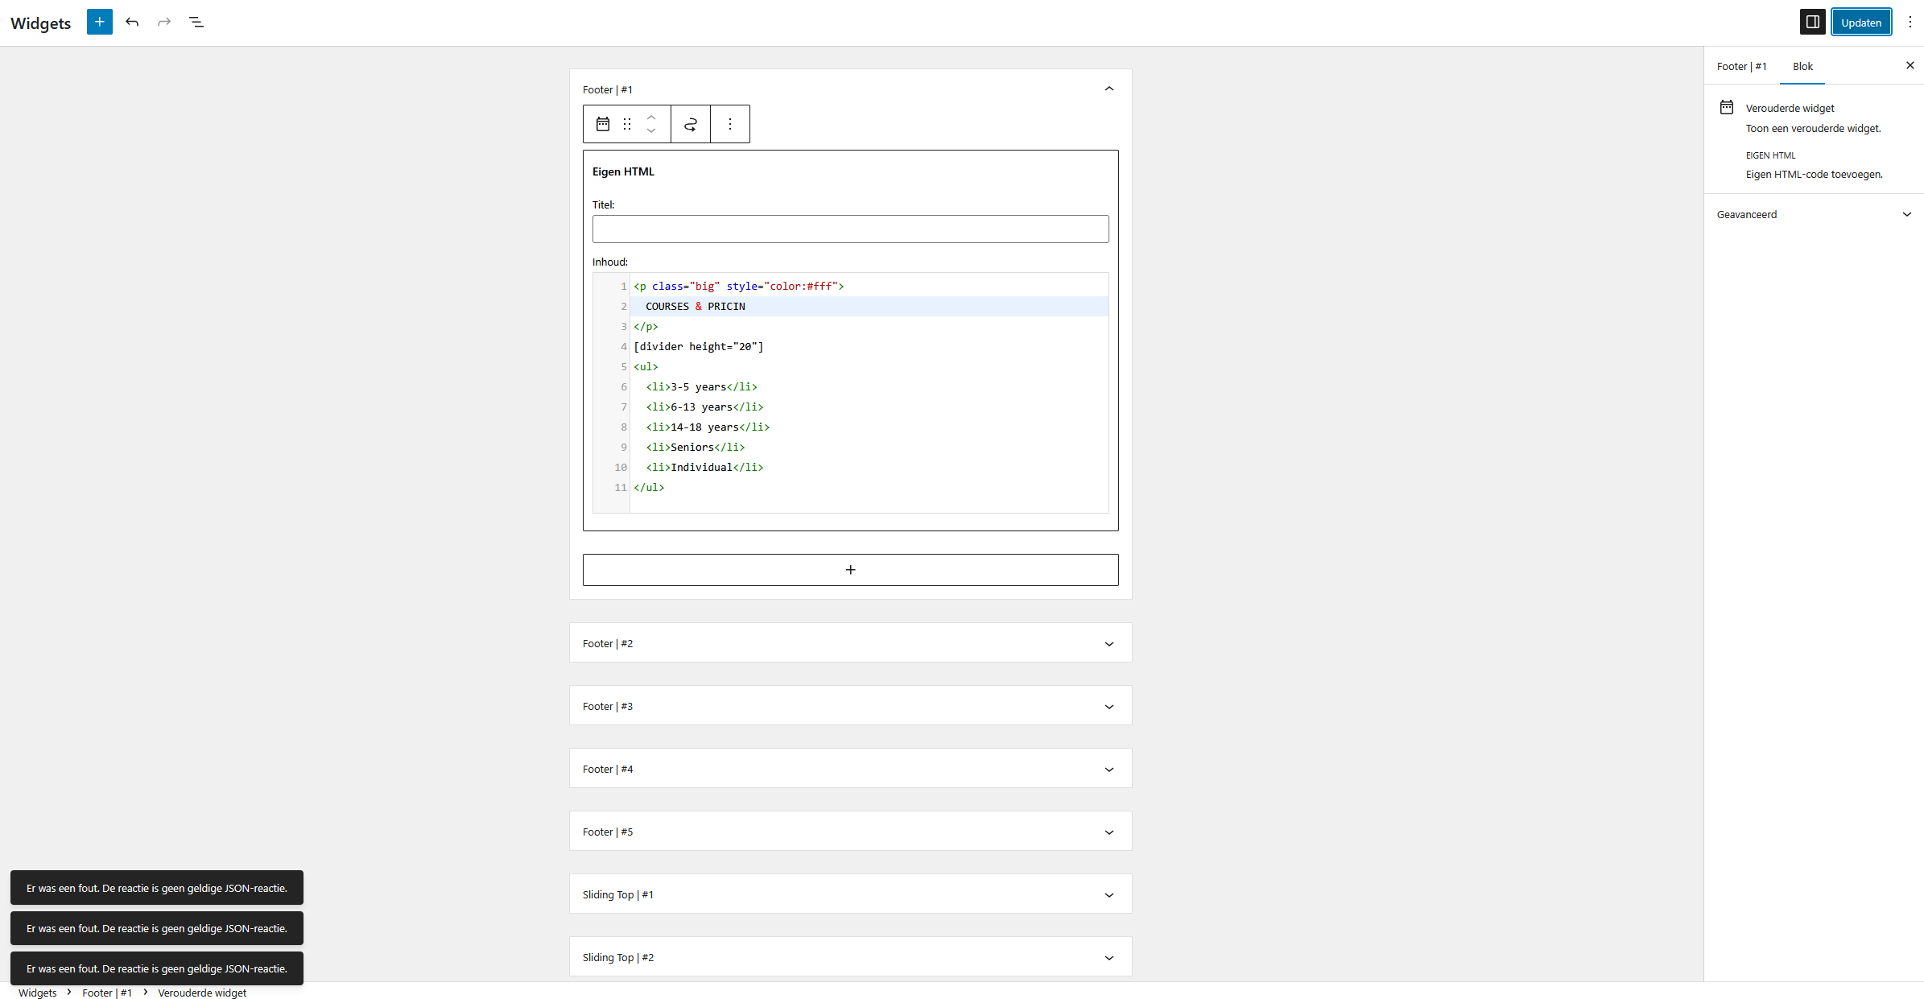Toggle the settings sidebar panel icon

pyautogui.click(x=1812, y=22)
